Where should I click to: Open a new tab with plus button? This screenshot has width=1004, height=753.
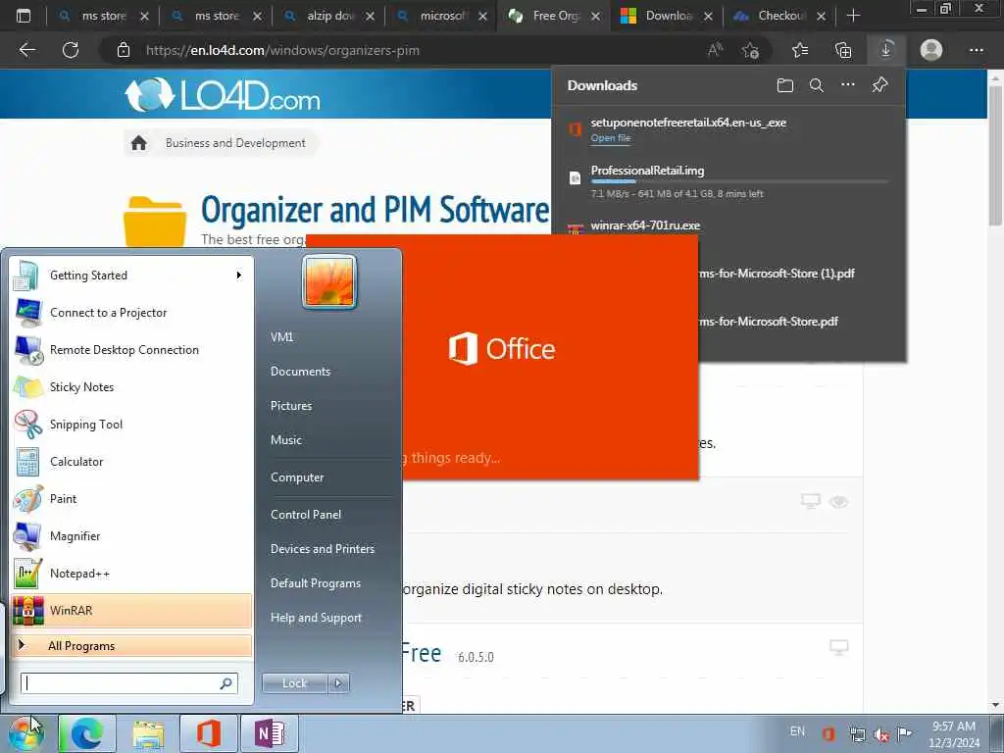coord(853,16)
